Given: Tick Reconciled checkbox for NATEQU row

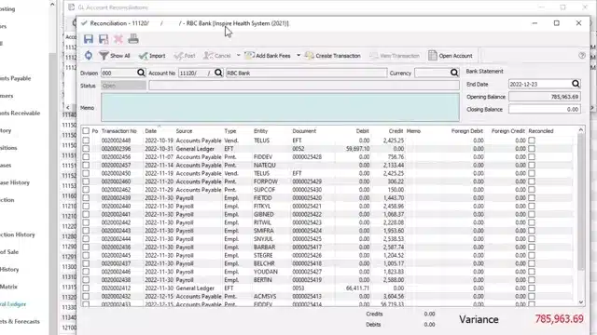Looking at the screenshot, I should (x=532, y=166).
